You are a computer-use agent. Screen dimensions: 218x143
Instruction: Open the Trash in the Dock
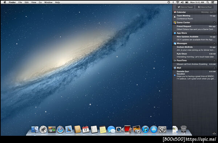pos(183,129)
